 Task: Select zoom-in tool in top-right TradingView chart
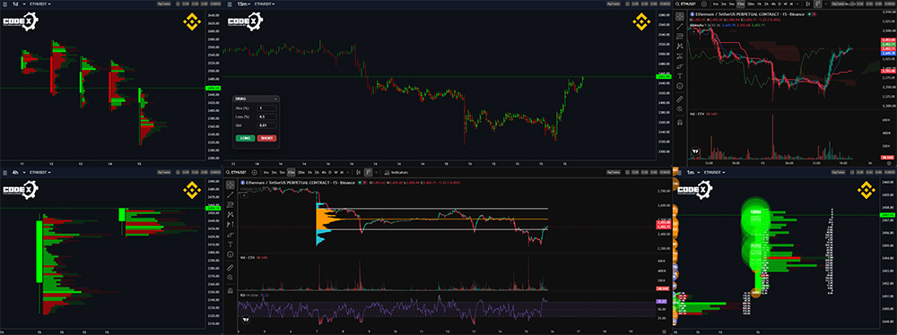tap(680, 108)
